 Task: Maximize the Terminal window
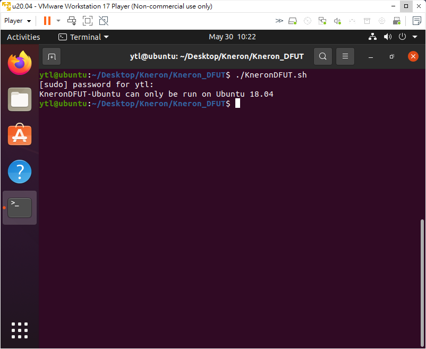point(392,56)
